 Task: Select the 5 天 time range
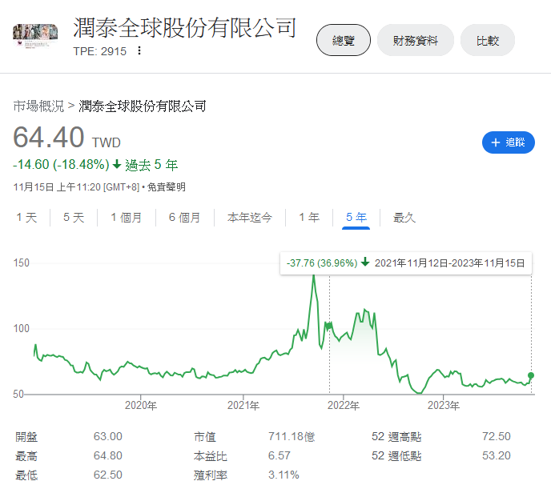point(74,217)
